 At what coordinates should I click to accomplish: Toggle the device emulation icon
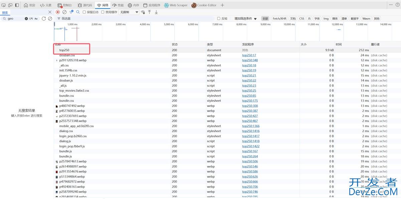click(10, 5)
